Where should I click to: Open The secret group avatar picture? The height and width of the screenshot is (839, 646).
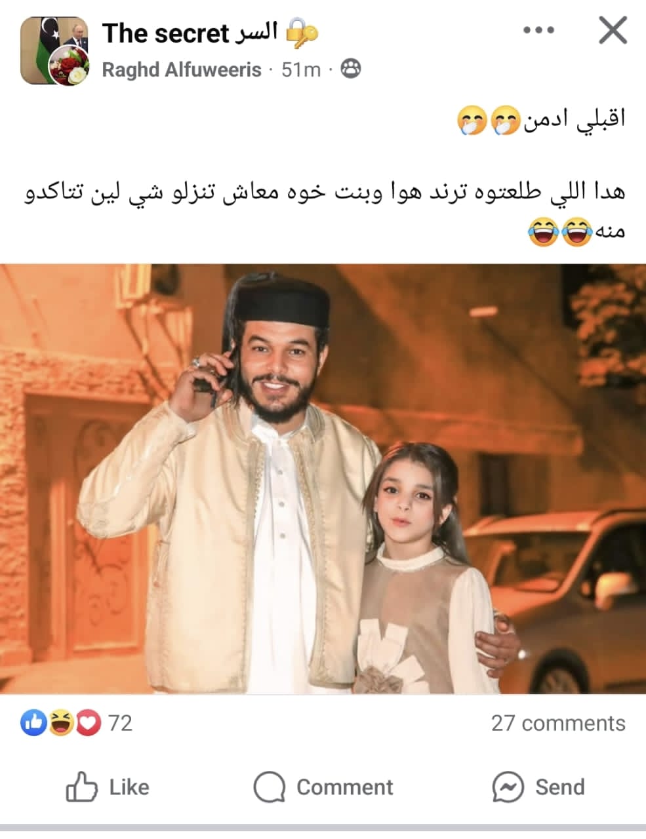54,50
